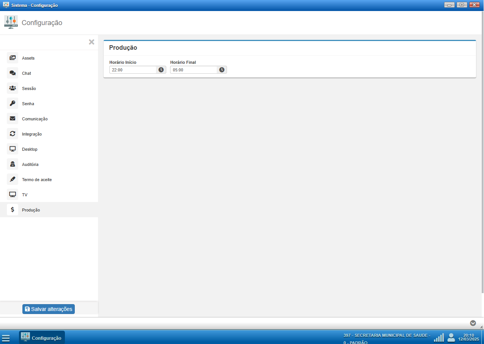The image size is (484, 344).
Task: Select the Auditoria spy icon
Action: pyautogui.click(x=13, y=164)
